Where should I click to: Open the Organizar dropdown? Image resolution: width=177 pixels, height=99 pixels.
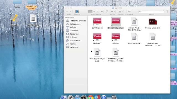point(121,12)
